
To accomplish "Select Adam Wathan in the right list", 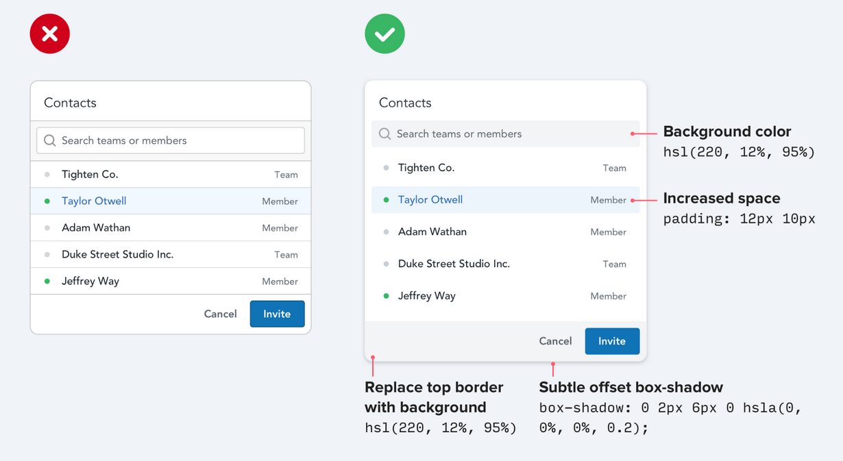I will (432, 232).
